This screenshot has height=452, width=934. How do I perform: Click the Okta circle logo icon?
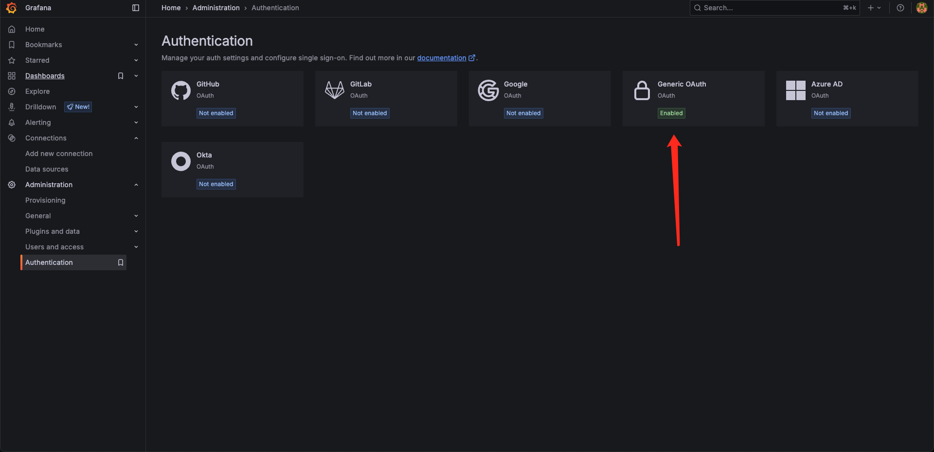(x=181, y=161)
